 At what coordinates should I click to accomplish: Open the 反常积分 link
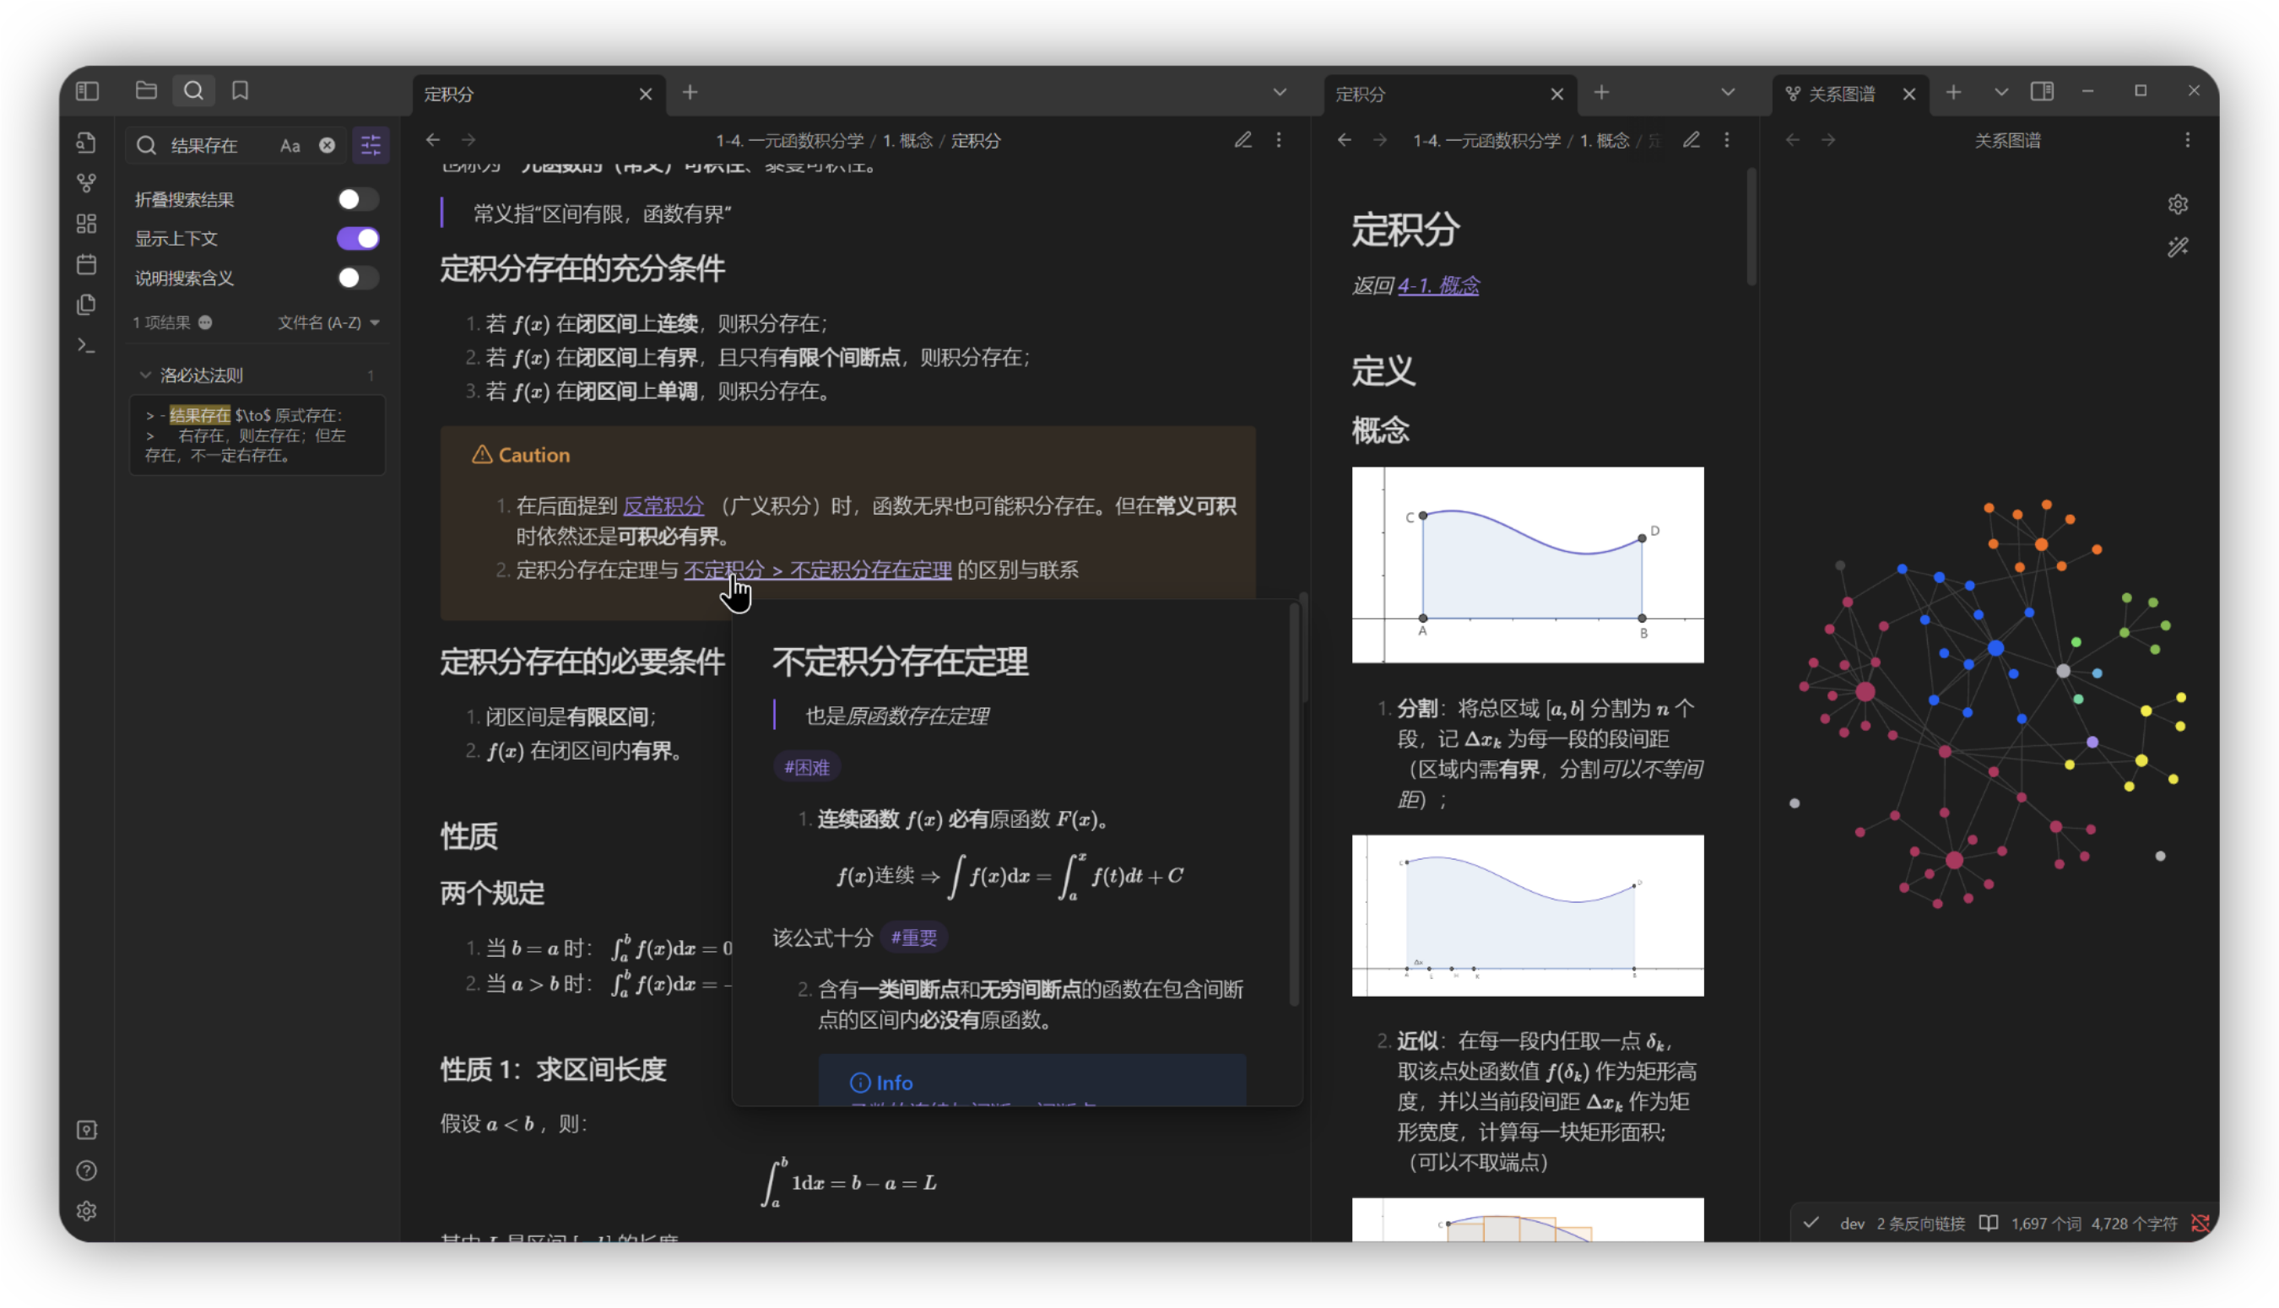pos(663,506)
